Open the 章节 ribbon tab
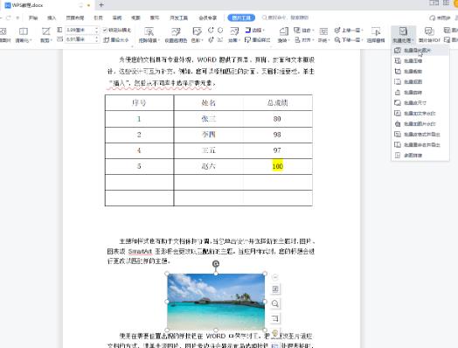This screenshot has height=348, width=458. pos(155,17)
